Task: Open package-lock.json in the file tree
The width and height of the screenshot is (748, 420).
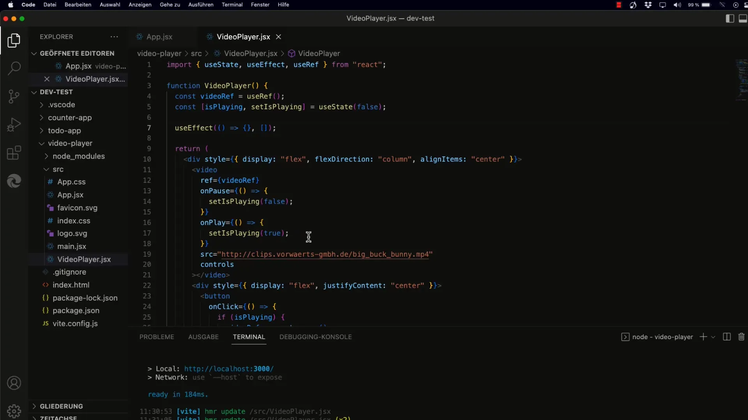Action: [85, 298]
